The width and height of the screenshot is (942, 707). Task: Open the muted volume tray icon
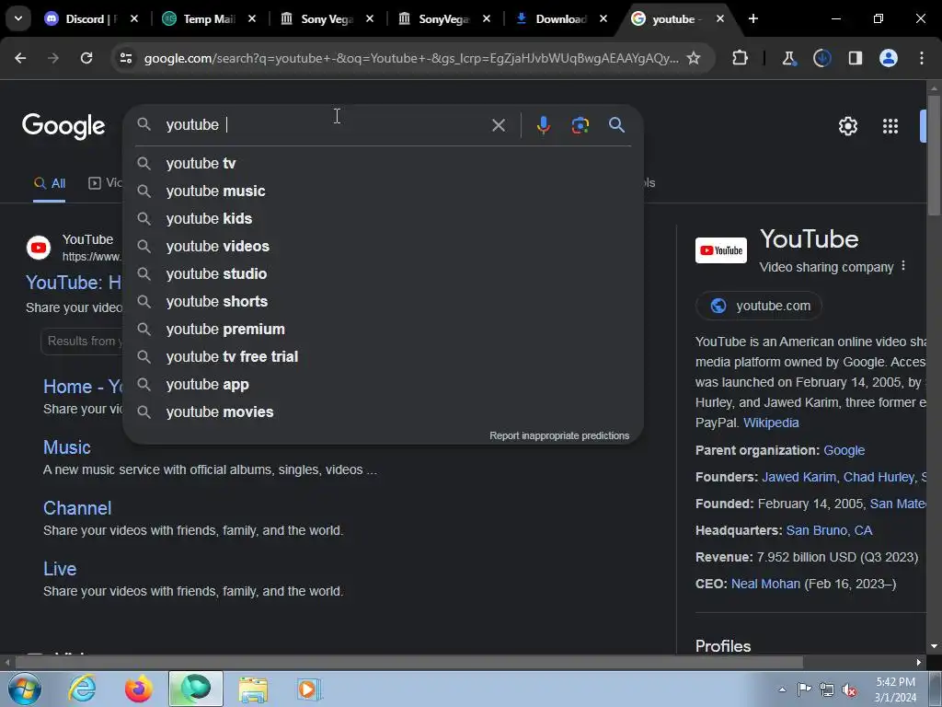[x=849, y=690]
